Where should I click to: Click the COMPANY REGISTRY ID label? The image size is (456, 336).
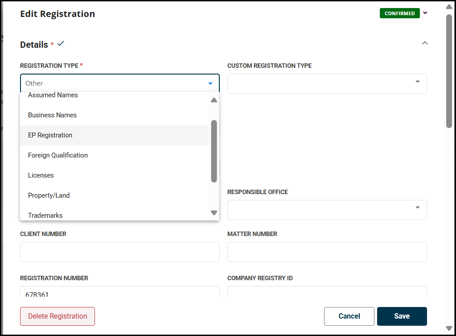tap(260, 278)
